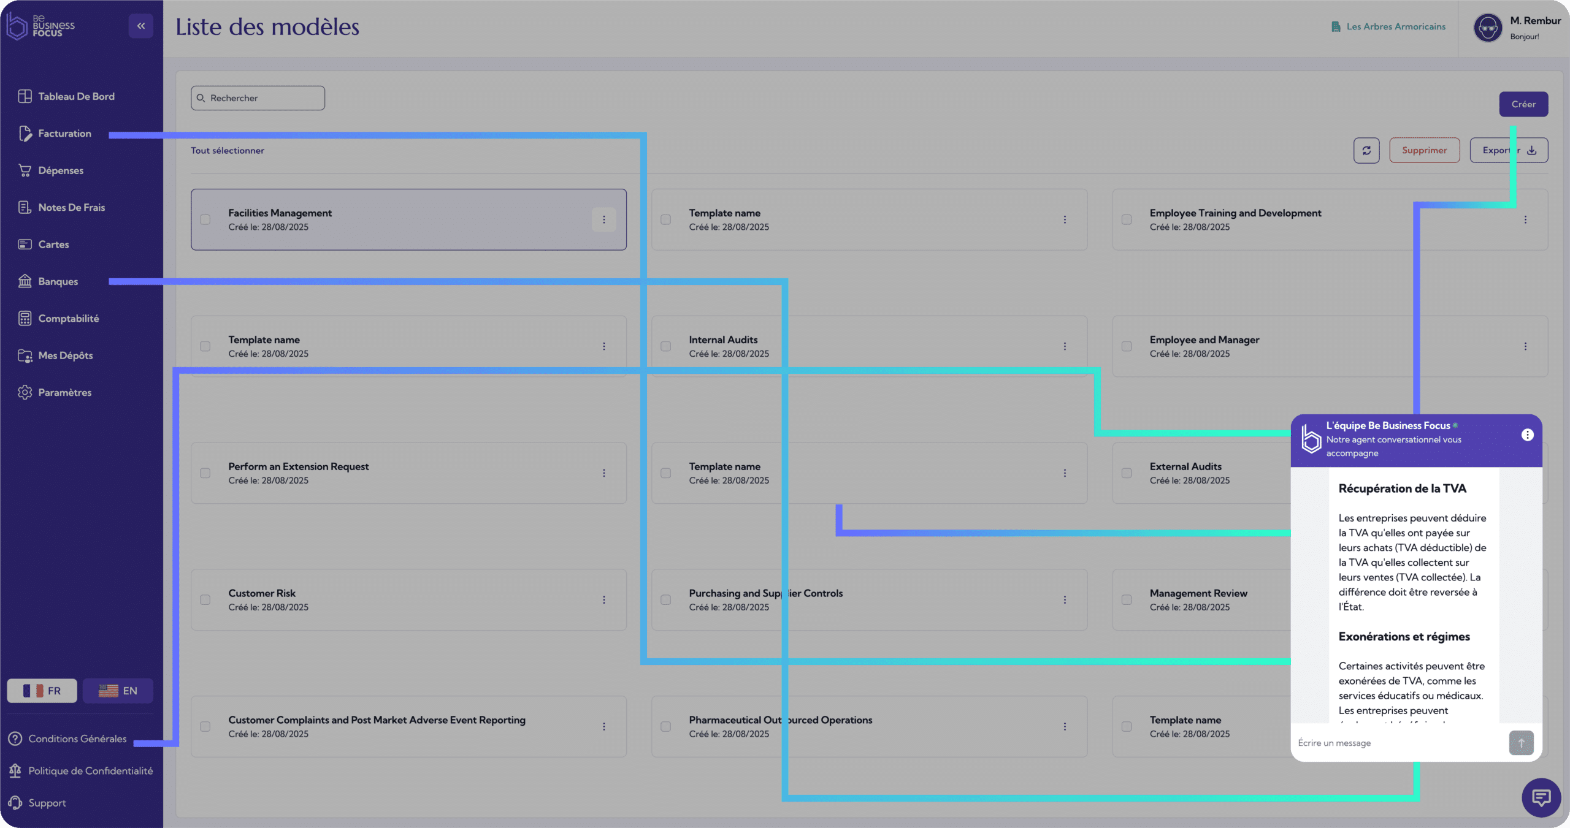
Task: Open Notes De Frais section
Action: pyautogui.click(x=71, y=208)
